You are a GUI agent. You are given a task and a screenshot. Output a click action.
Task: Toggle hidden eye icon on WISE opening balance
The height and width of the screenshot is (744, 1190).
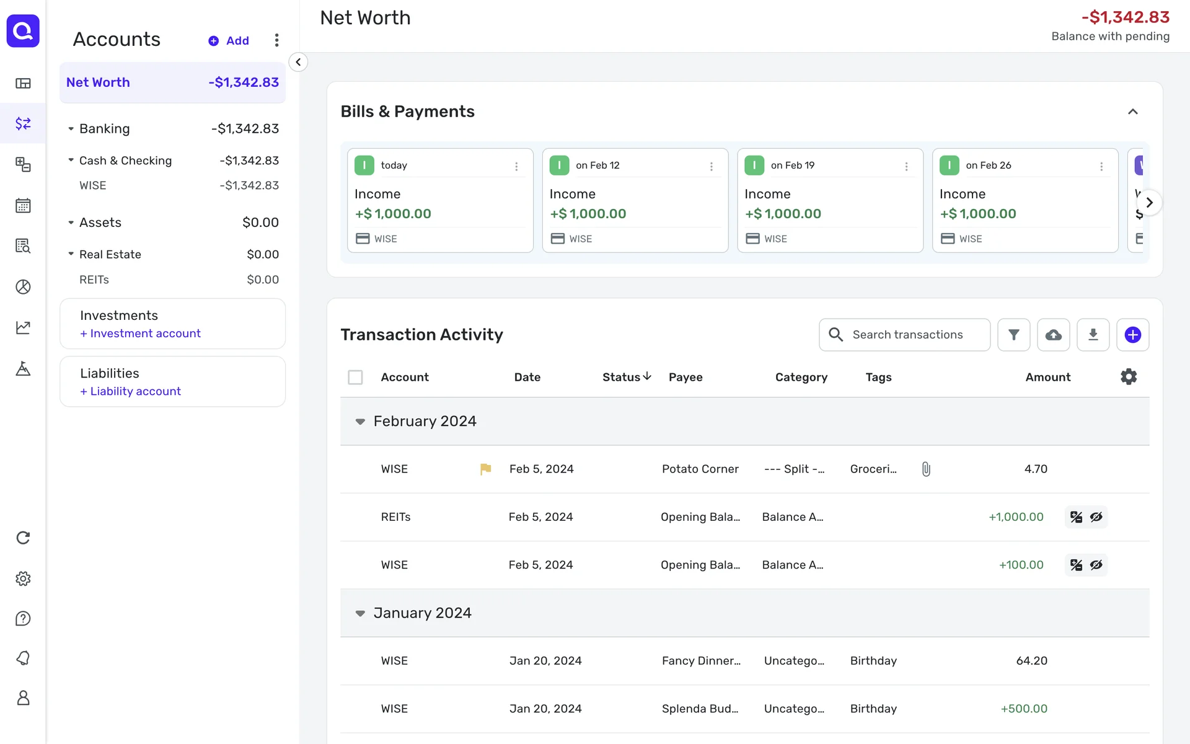[x=1096, y=565]
